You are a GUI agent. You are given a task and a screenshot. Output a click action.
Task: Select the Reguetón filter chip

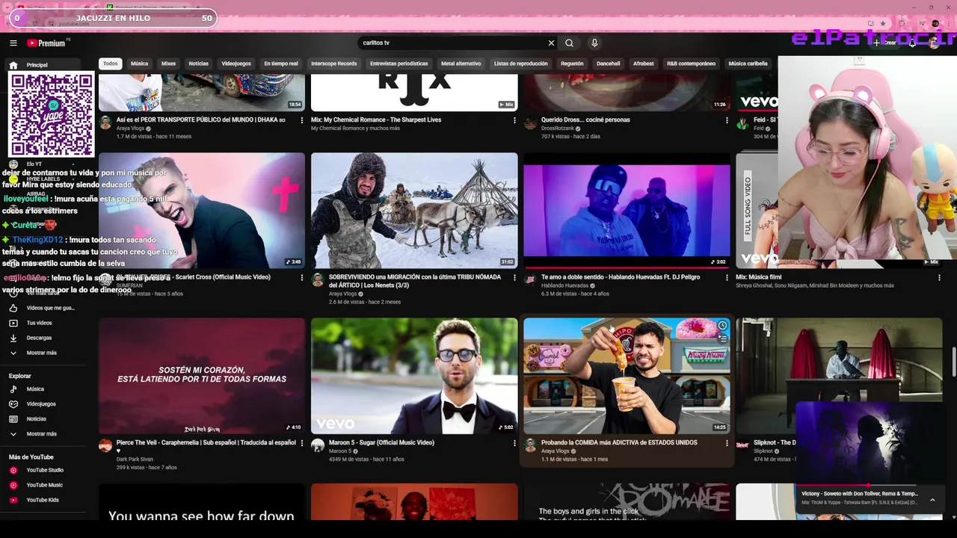tap(572, 64)
